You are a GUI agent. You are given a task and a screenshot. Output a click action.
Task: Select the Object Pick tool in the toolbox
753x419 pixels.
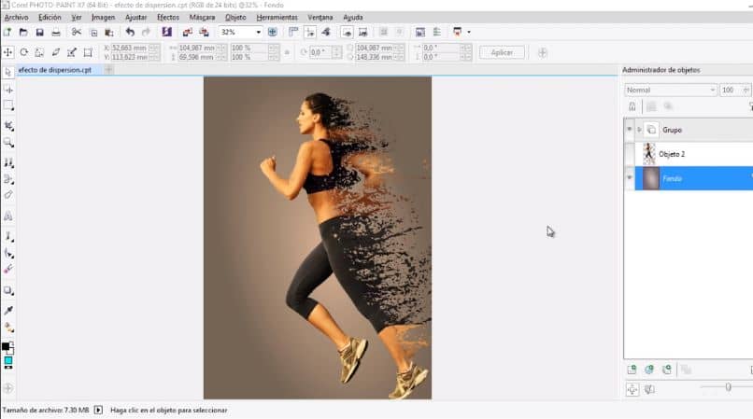pyautogui.click(x=8, y=72)
